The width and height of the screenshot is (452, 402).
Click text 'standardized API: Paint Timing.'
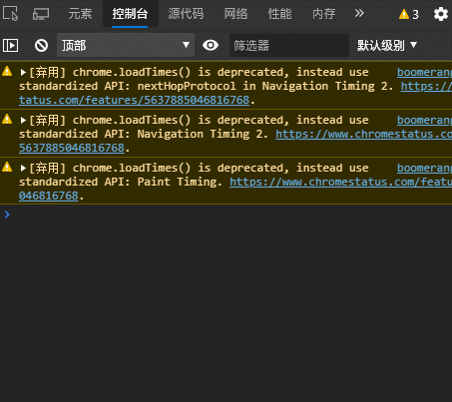point(121,182)
